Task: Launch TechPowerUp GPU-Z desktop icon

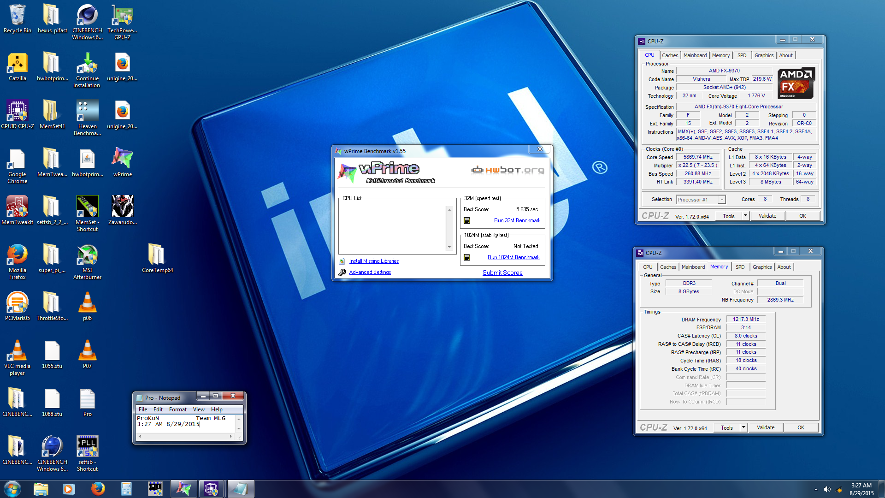Action: (x=122, y=22)
